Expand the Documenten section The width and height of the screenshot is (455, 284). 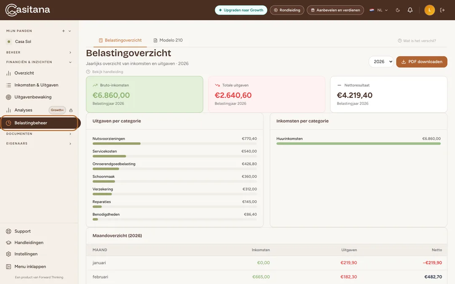(x=39, y=134)
